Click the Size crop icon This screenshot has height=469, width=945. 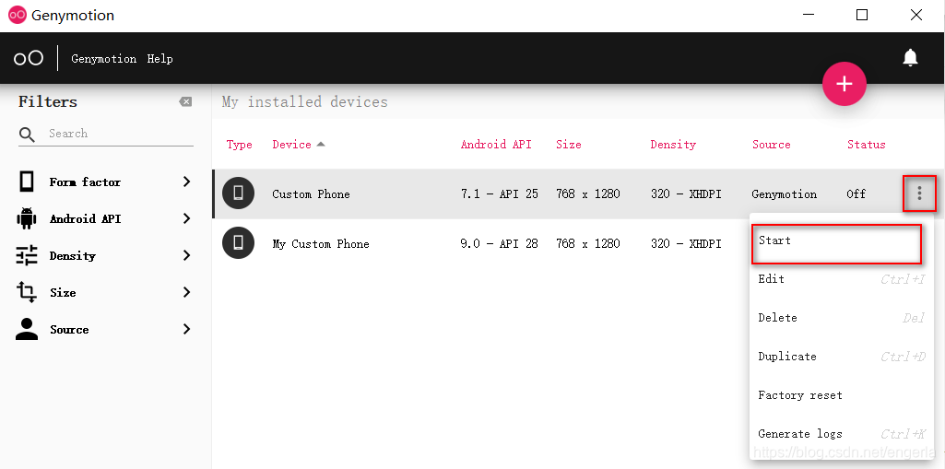(27, 293)
